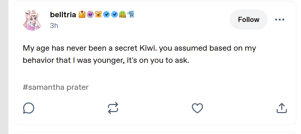Select the first blue checkmark badge
This screenshot has height=134, width=301.
click(107, 15)
